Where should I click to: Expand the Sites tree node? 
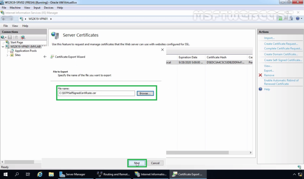[x=8, y=55]
